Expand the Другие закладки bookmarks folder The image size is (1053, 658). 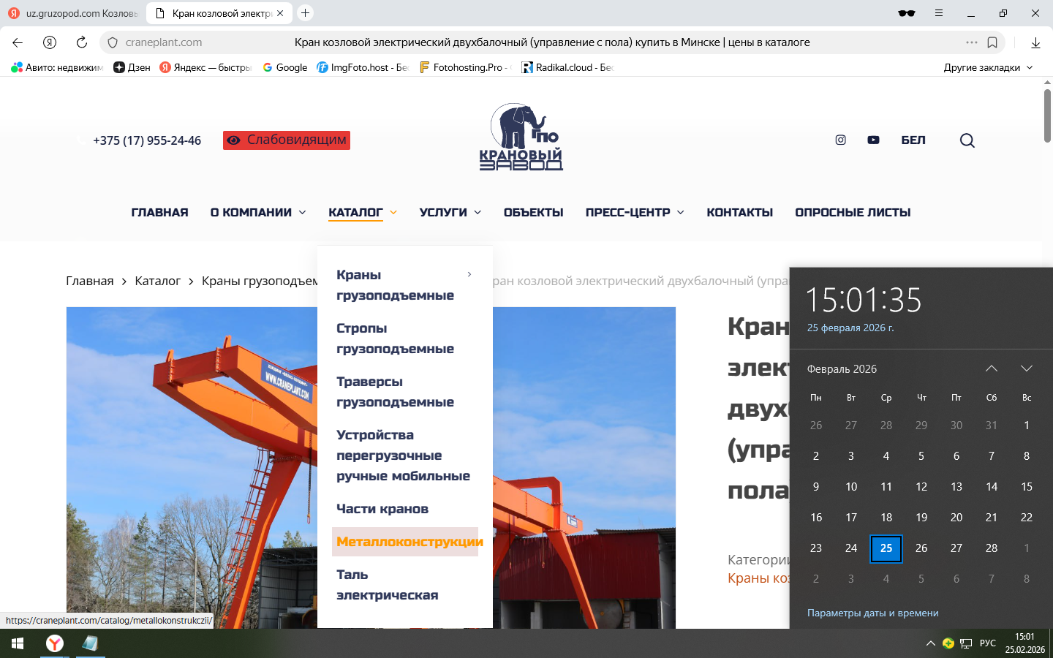[988, 67]
